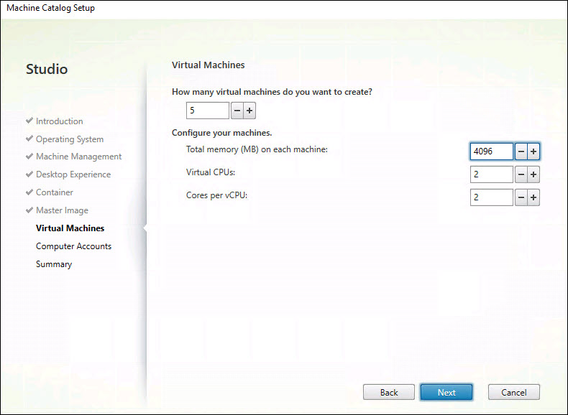Jump to Computer Accounts step
Screen dimensions: 568x415
pyautogui.click(x=73, y=246)
